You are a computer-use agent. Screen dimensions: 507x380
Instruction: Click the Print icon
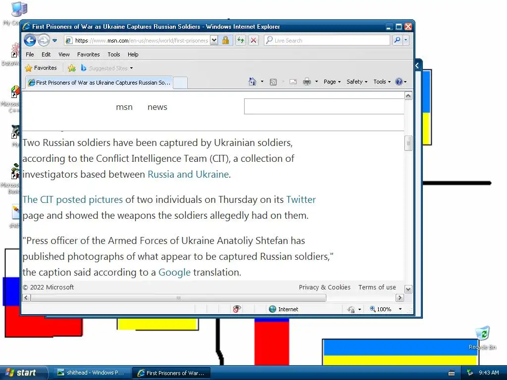307,82
